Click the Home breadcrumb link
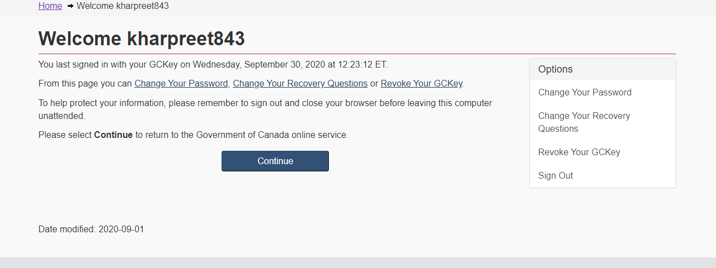 (x=50, y=6)
